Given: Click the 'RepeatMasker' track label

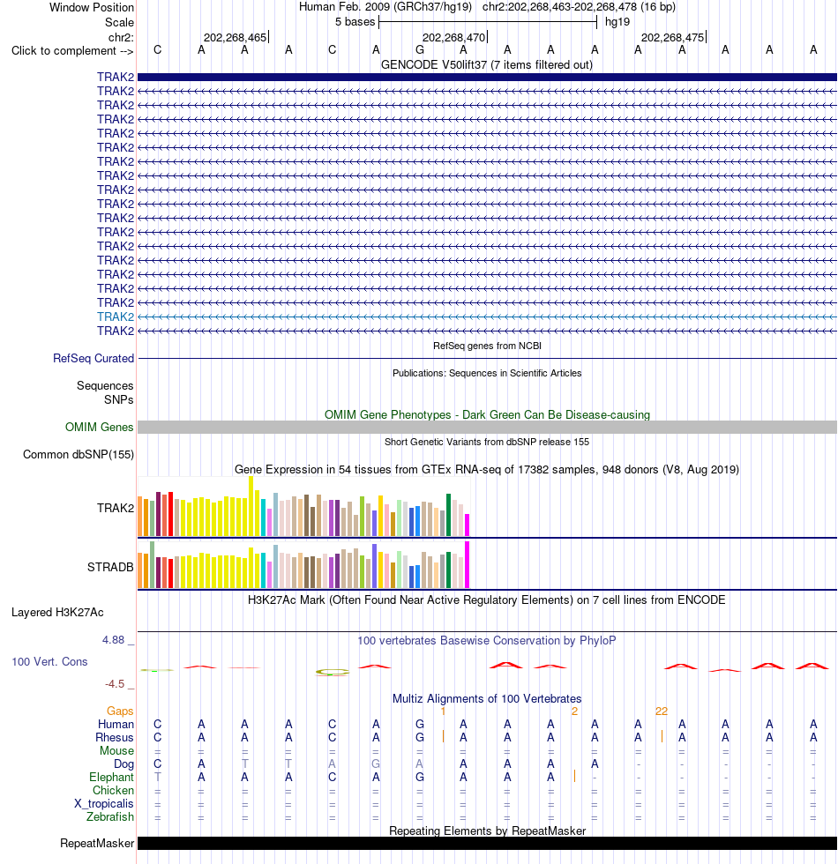Looking at the screenshot, I should (x=97, y=843).
